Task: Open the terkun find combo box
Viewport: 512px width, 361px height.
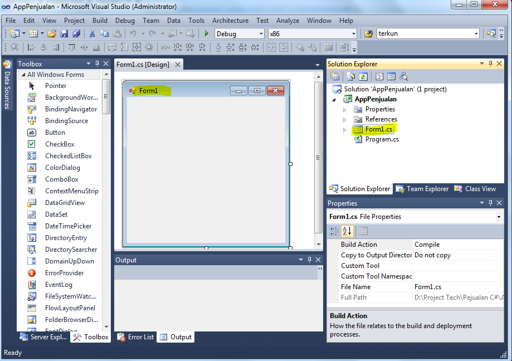Action: point(476,33)
